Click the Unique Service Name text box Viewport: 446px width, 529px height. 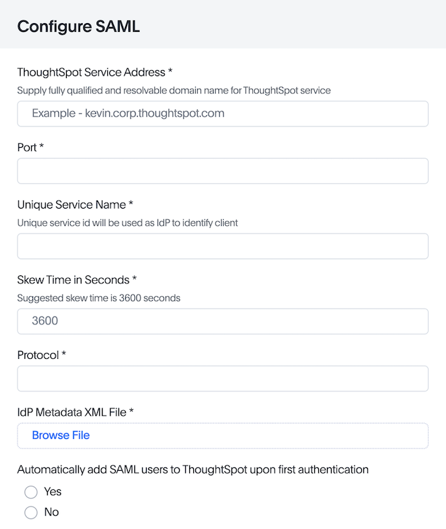[222, 246]
